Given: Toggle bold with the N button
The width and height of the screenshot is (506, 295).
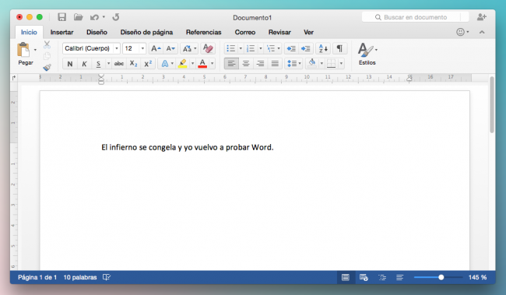Looking at the screenshot, I should (70, 64).
